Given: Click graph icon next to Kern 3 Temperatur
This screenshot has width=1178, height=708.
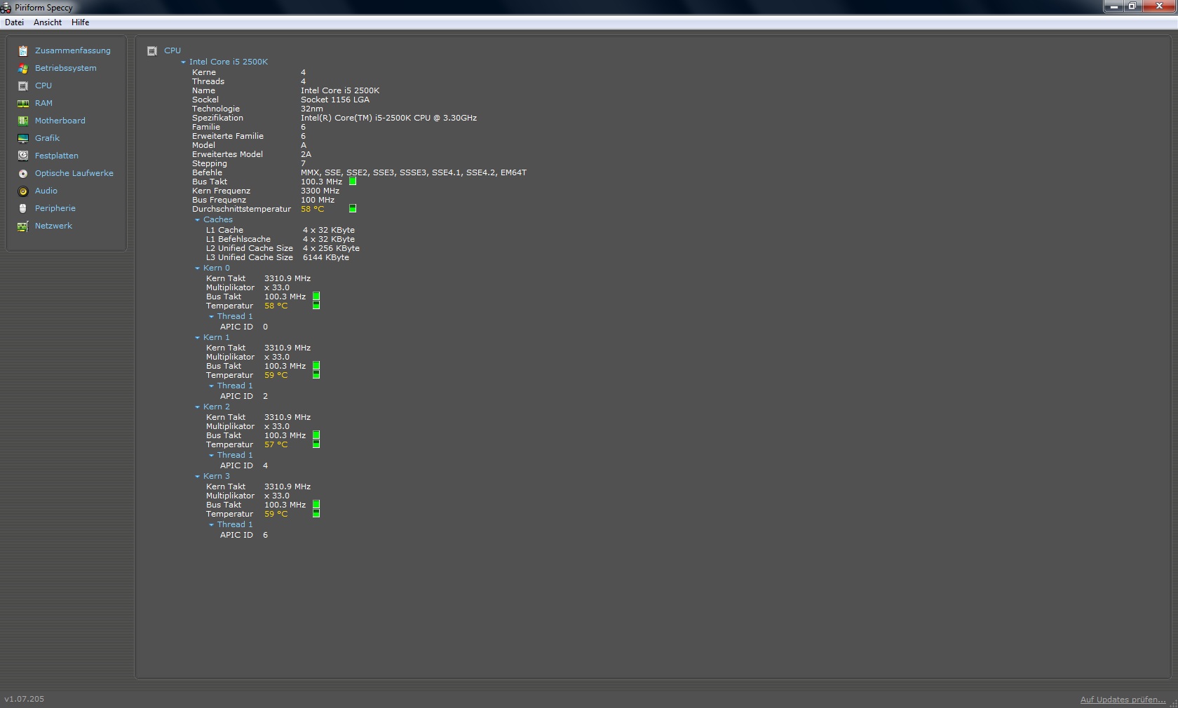Looking at the screenshot, I should click(x=316, y=513).
